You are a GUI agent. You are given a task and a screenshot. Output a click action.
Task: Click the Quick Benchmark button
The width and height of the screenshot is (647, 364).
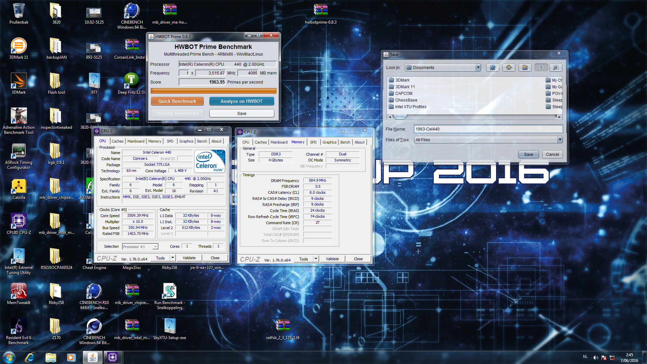[177, 101]
